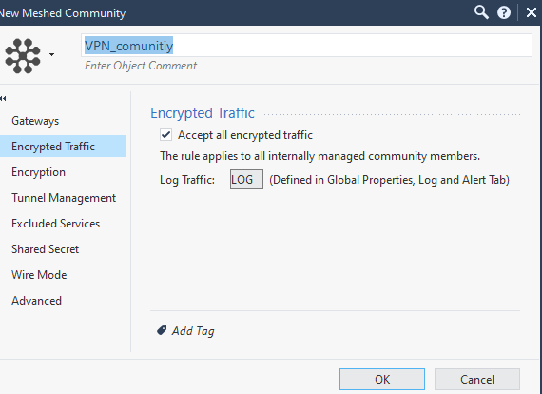Click the VPN_comunitiy name field
Screen dimensions: 542x394
click(306, 46)
